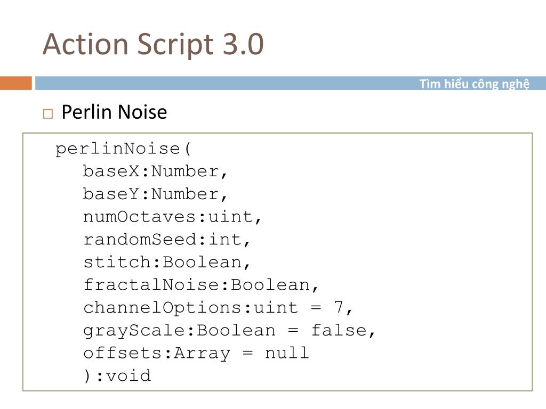Click the "):void" return type line

coord(117,376)
